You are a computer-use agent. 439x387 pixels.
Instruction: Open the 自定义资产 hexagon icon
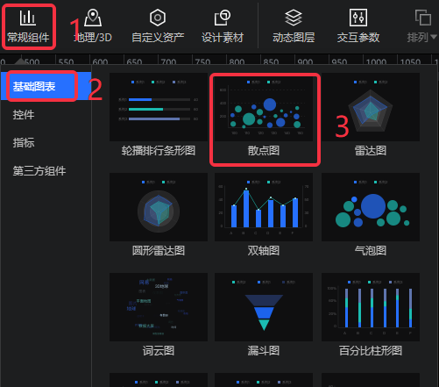coord(158,18)
